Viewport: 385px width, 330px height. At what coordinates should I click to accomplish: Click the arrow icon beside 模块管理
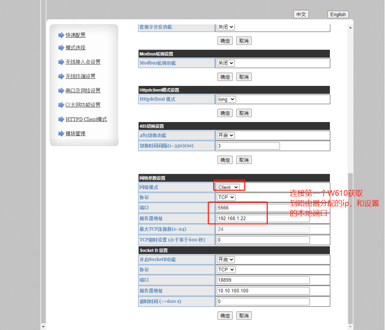click(61, 134)
